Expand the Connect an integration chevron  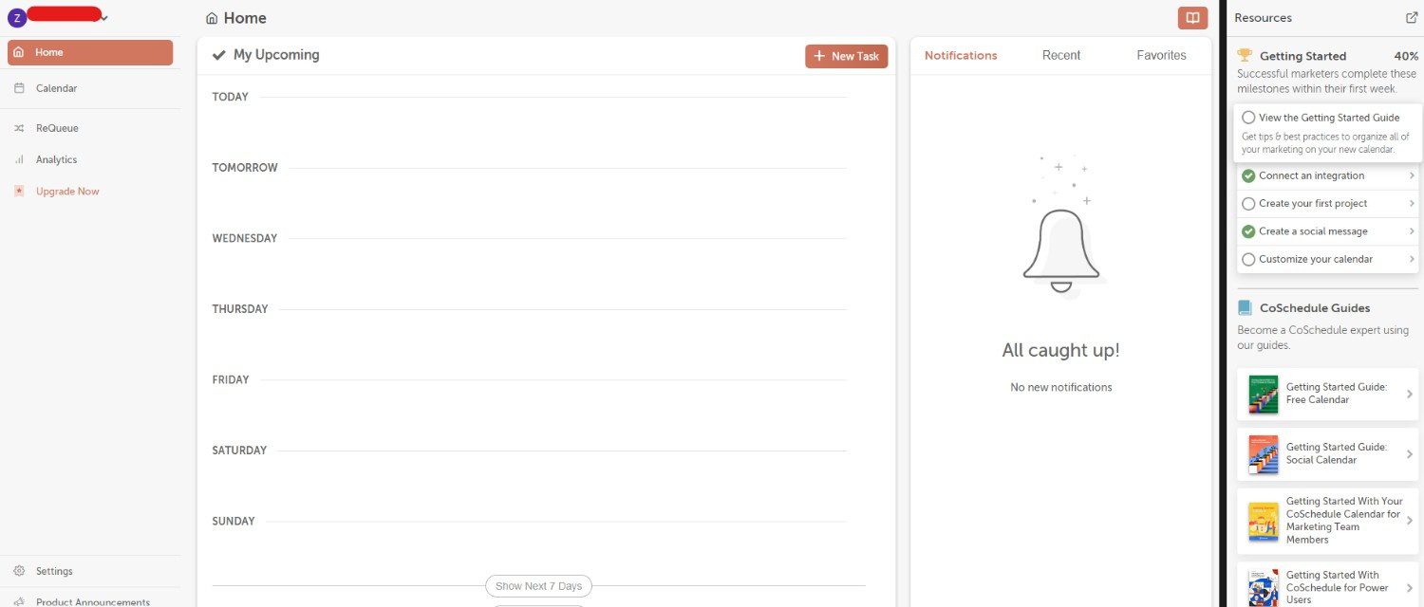click(1411, 175)
